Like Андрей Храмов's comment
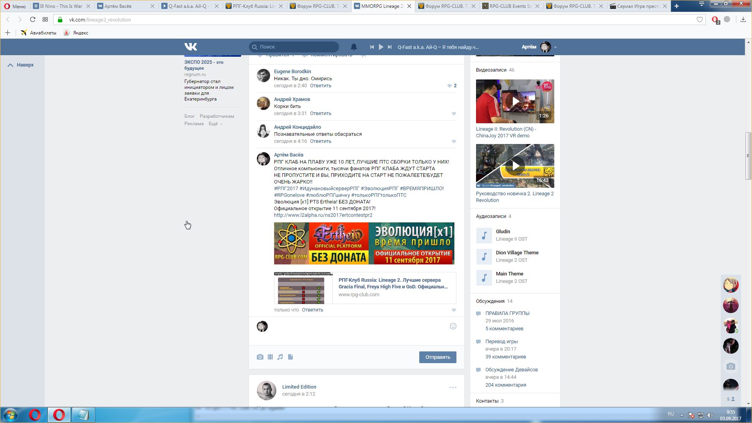The width and height of the screenshot is (752, 423). click(x=454, y=113)
